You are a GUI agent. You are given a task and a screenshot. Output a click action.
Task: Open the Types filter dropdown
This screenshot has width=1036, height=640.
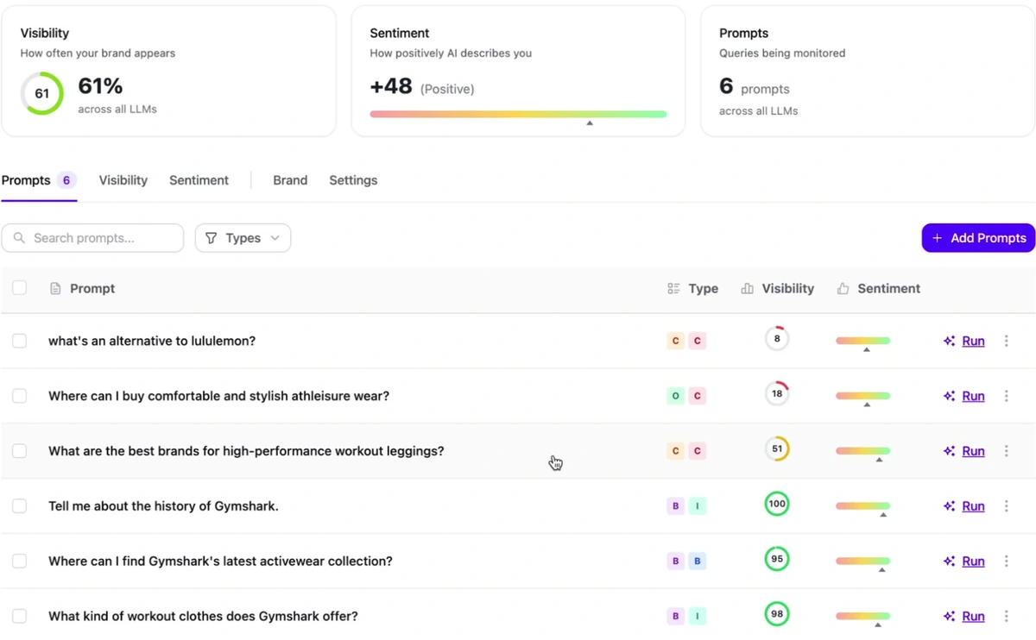click(x=243, y=238)
